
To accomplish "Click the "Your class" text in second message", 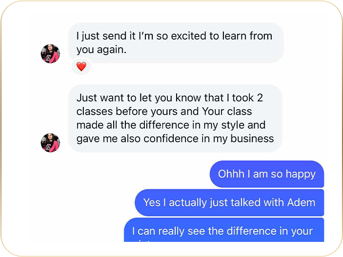I will click(227, 111).
